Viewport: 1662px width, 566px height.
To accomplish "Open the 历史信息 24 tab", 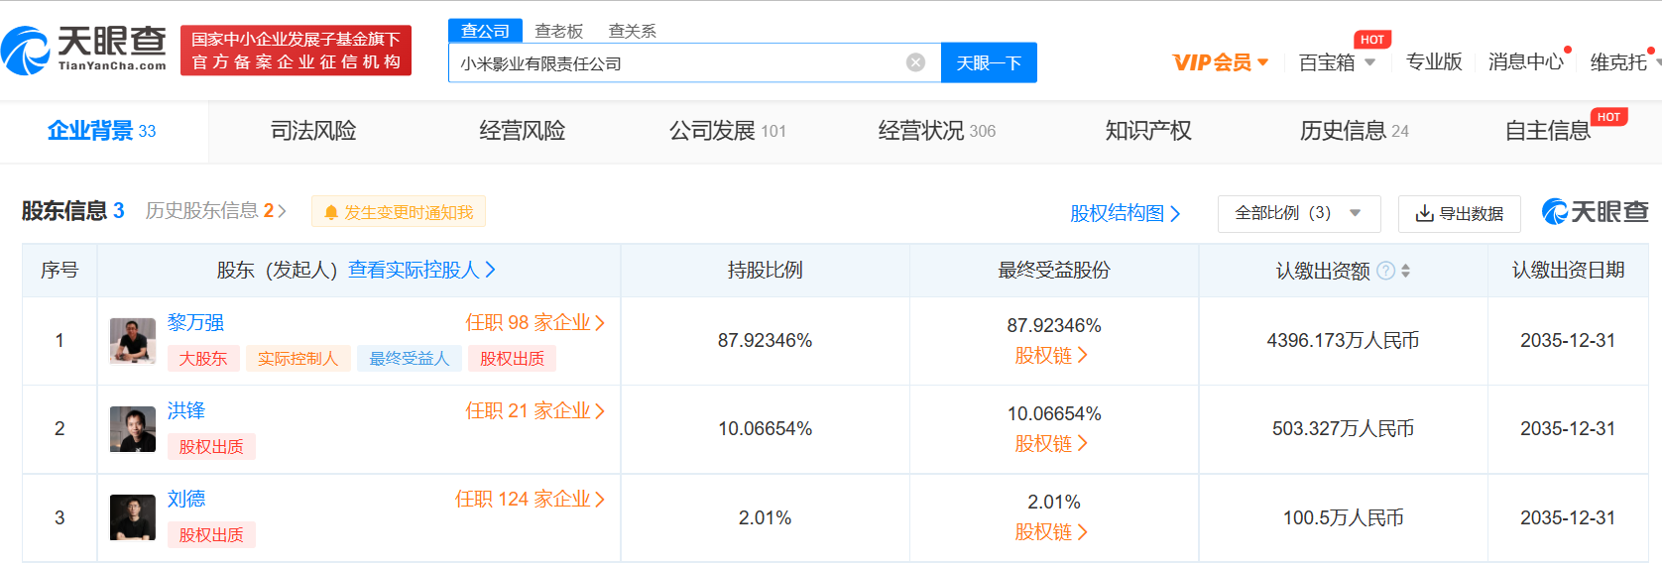I will (1355, 131).
